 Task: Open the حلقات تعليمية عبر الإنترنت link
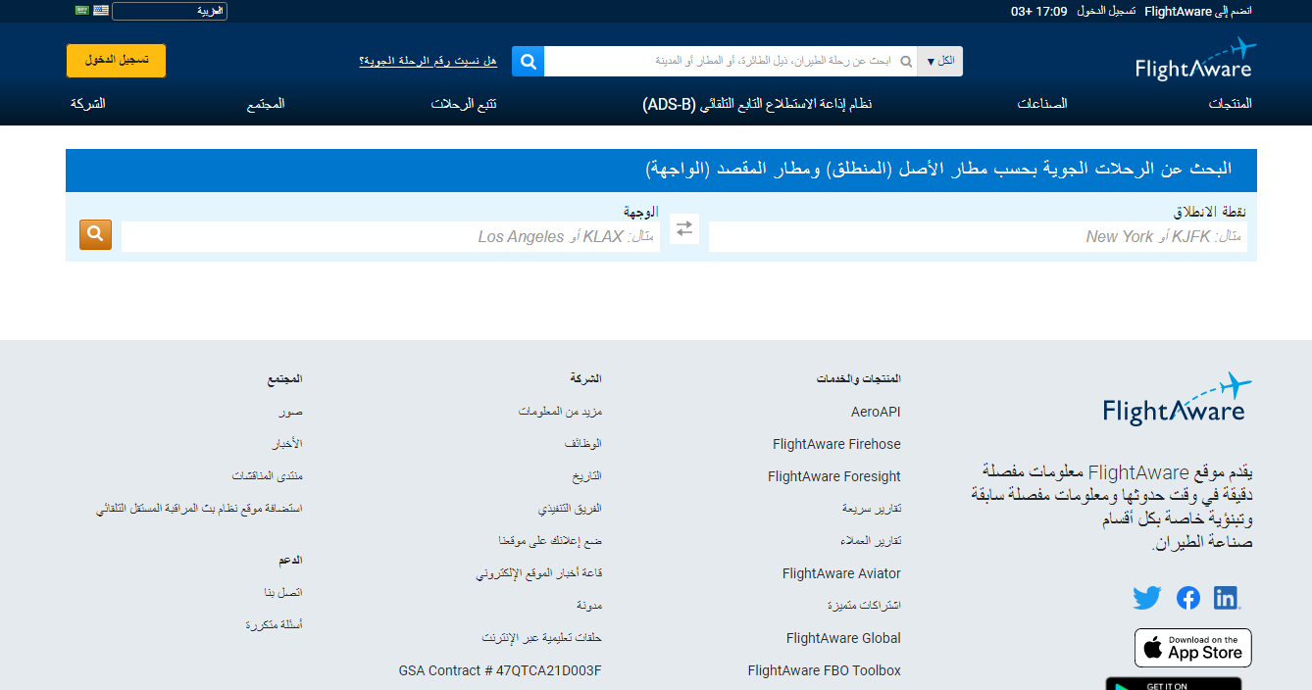click(541, 638)
